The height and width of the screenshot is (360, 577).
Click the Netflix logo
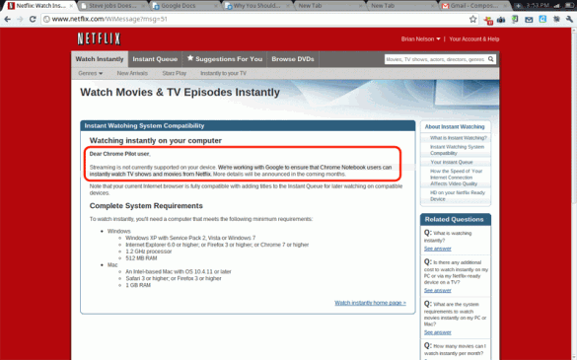(99, 38)
